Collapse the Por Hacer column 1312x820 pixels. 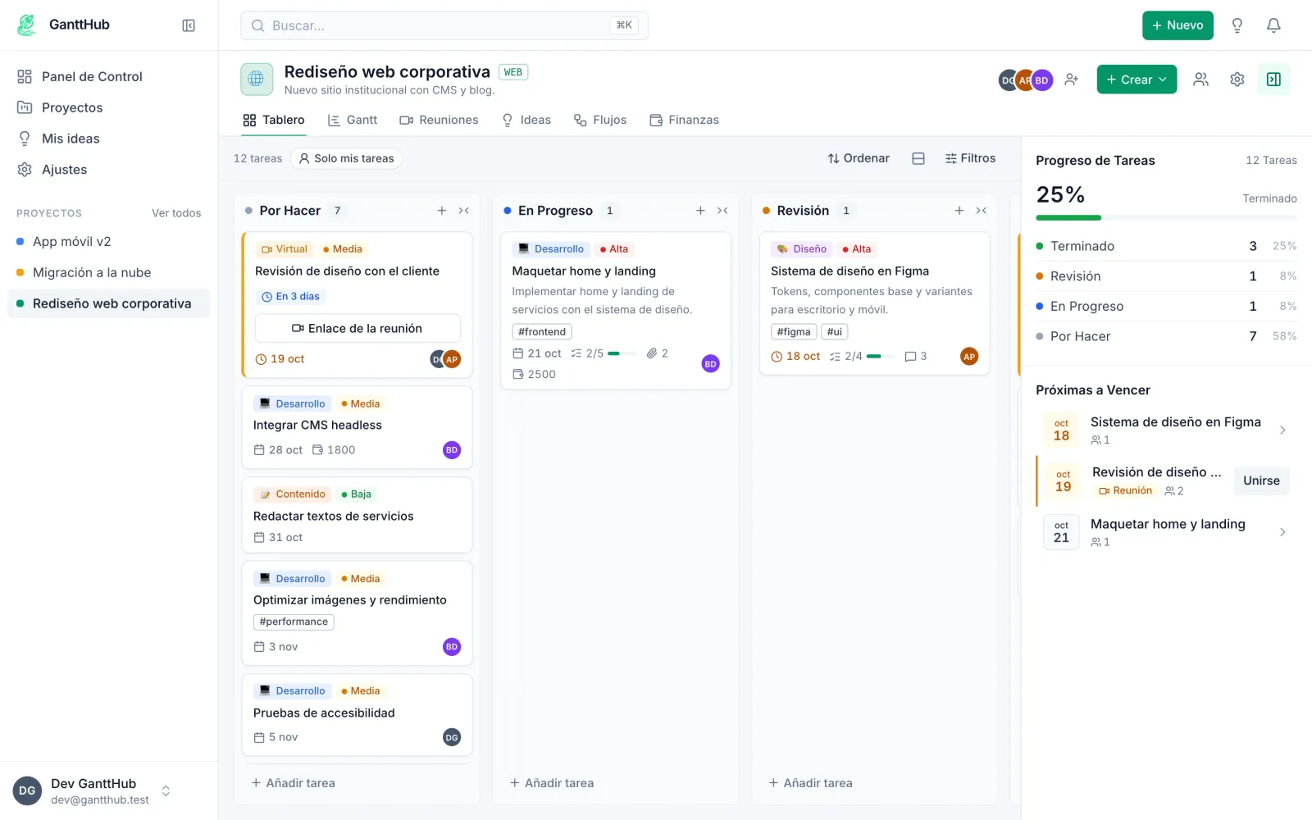(464, 211)
